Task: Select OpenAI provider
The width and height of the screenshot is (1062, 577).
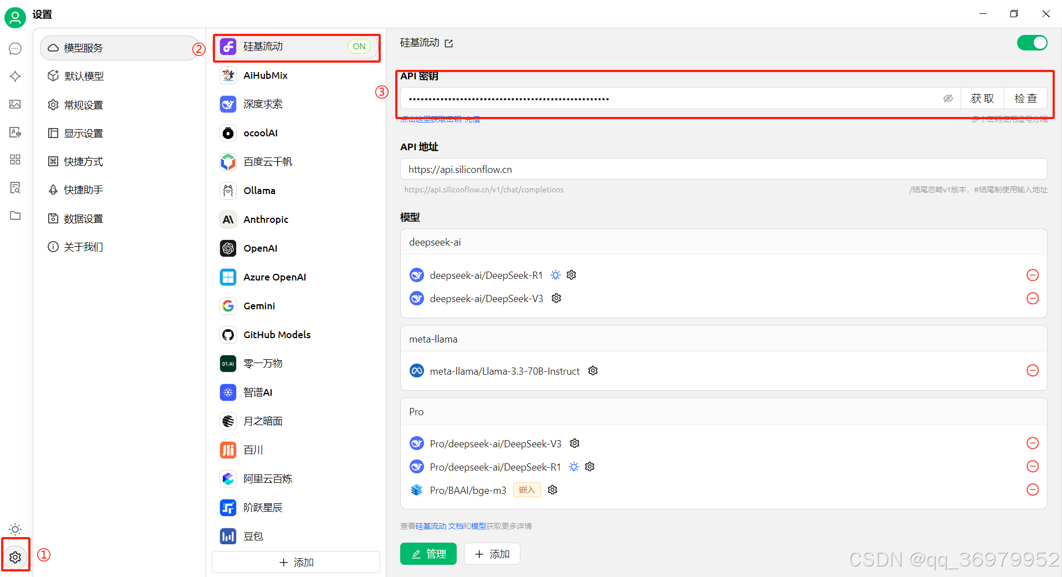Action: (x=297, y=248)
